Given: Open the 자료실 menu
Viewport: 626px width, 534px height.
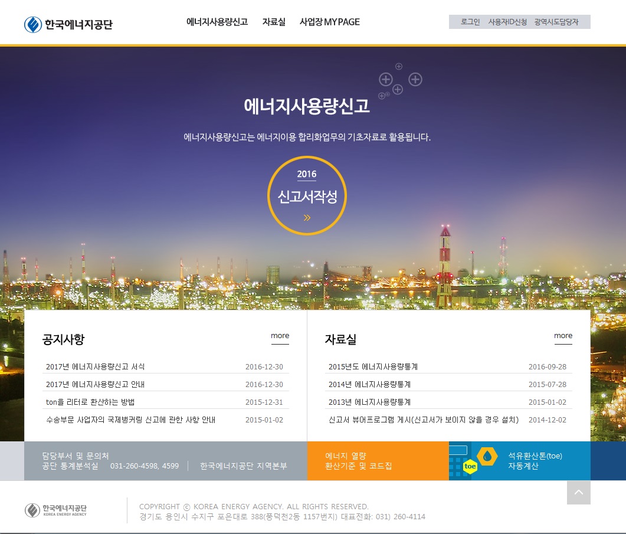Looking at the screenshot, I should [274, 22].
